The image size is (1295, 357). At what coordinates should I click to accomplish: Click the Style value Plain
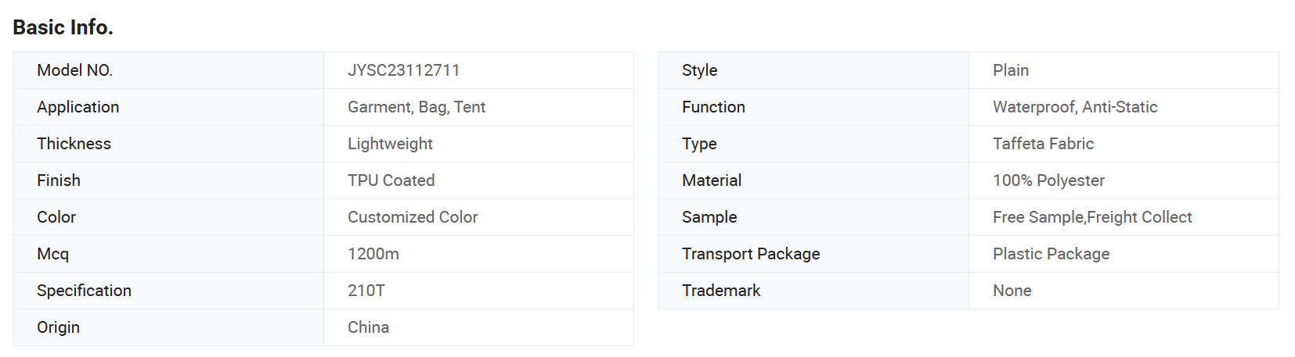[1011, 70]
